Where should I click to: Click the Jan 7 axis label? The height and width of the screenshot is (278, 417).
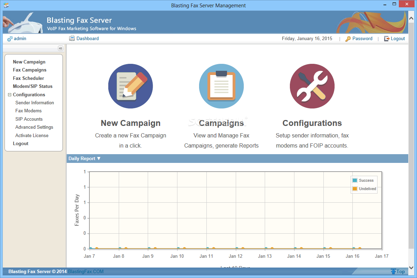tap(89, 256)
